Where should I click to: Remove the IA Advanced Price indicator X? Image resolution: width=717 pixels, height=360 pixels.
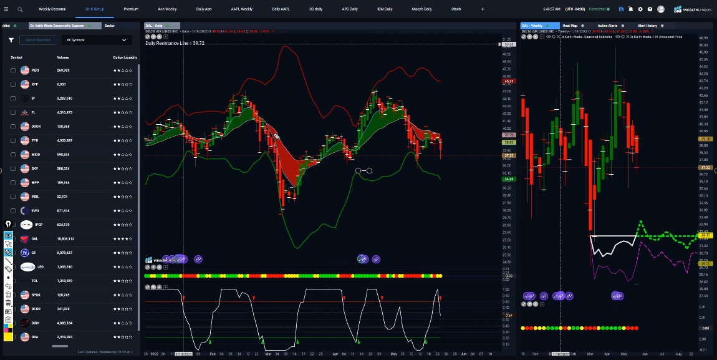[x=628, y=37]
